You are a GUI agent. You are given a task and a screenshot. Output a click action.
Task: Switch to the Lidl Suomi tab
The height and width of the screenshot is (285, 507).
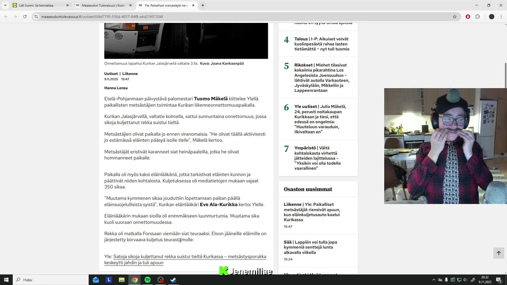click(x=40, y=6)
